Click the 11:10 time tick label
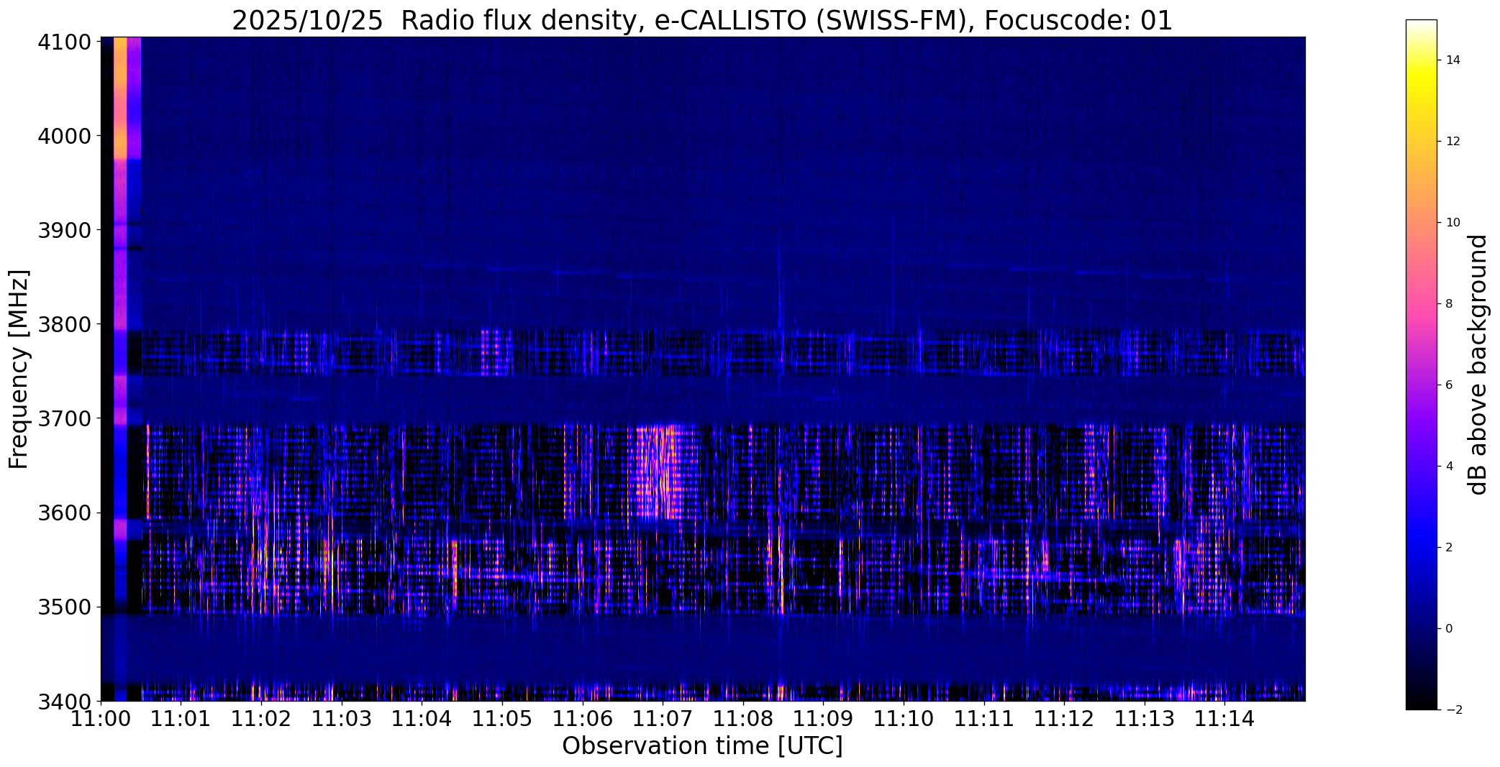 tap(904, 718)
